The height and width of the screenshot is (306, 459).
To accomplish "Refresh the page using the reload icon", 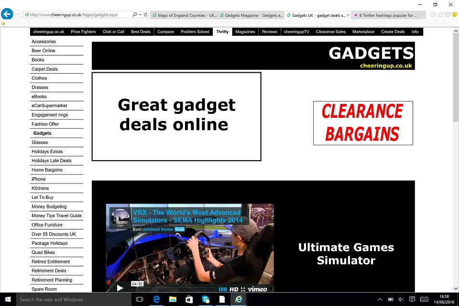I will click(146, 15).
